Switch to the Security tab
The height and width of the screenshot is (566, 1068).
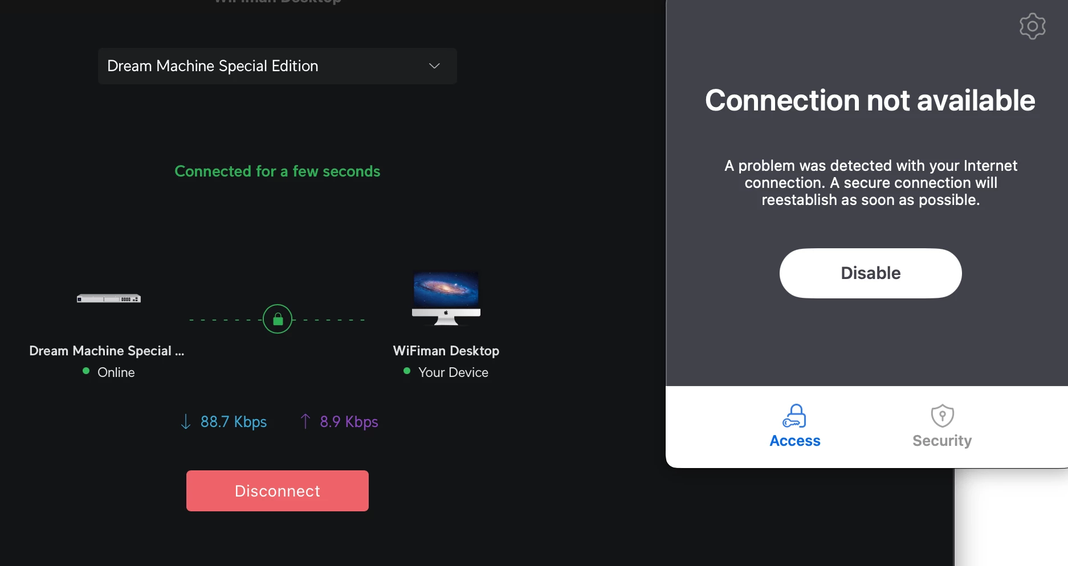pyautogui.click(x=942, y=426)
